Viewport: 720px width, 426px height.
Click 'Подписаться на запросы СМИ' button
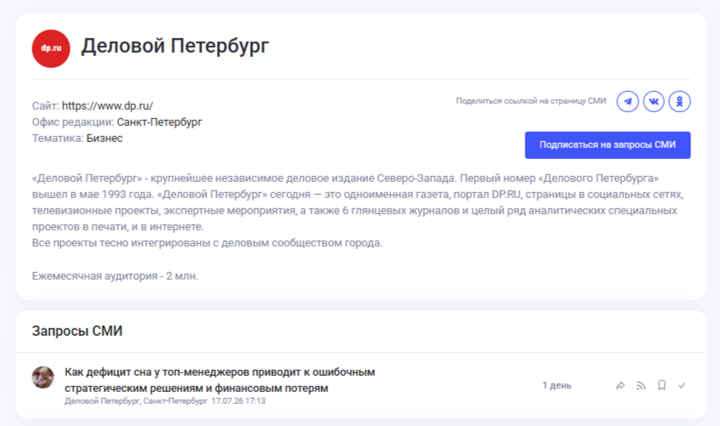608,145
